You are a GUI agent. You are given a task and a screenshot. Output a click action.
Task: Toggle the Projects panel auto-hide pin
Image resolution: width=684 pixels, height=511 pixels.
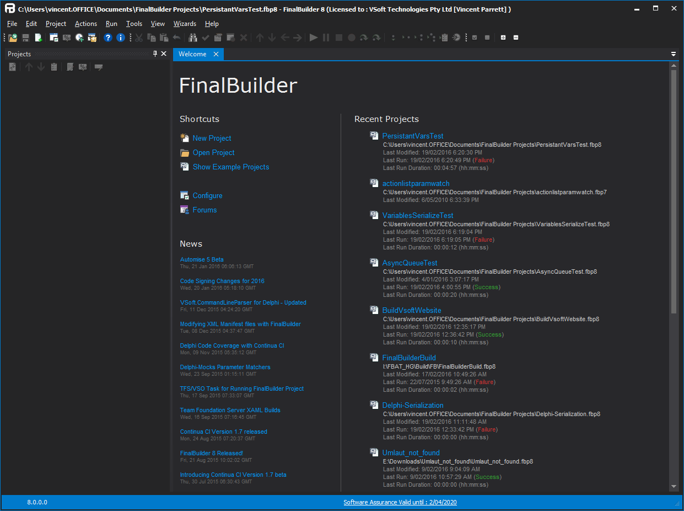tap(155, 54)
